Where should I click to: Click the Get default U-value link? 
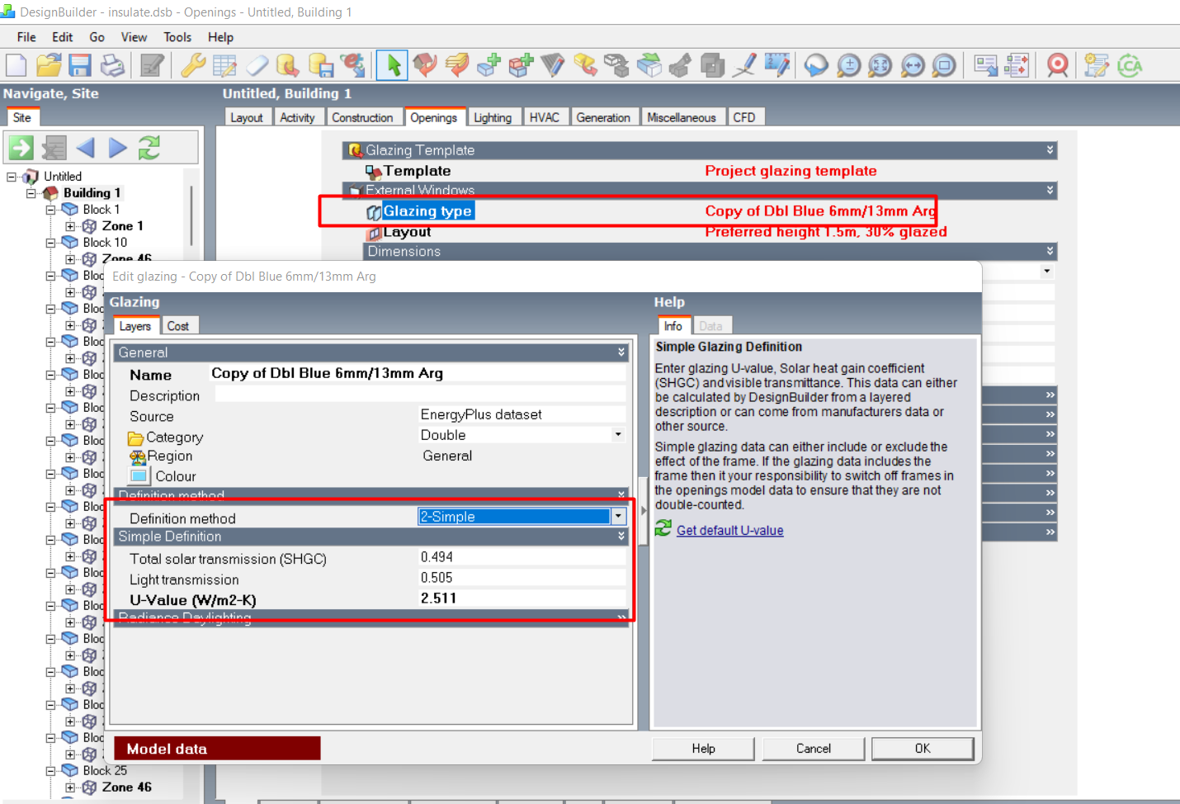730,530
